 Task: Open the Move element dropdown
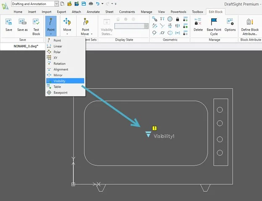point(67,34)
